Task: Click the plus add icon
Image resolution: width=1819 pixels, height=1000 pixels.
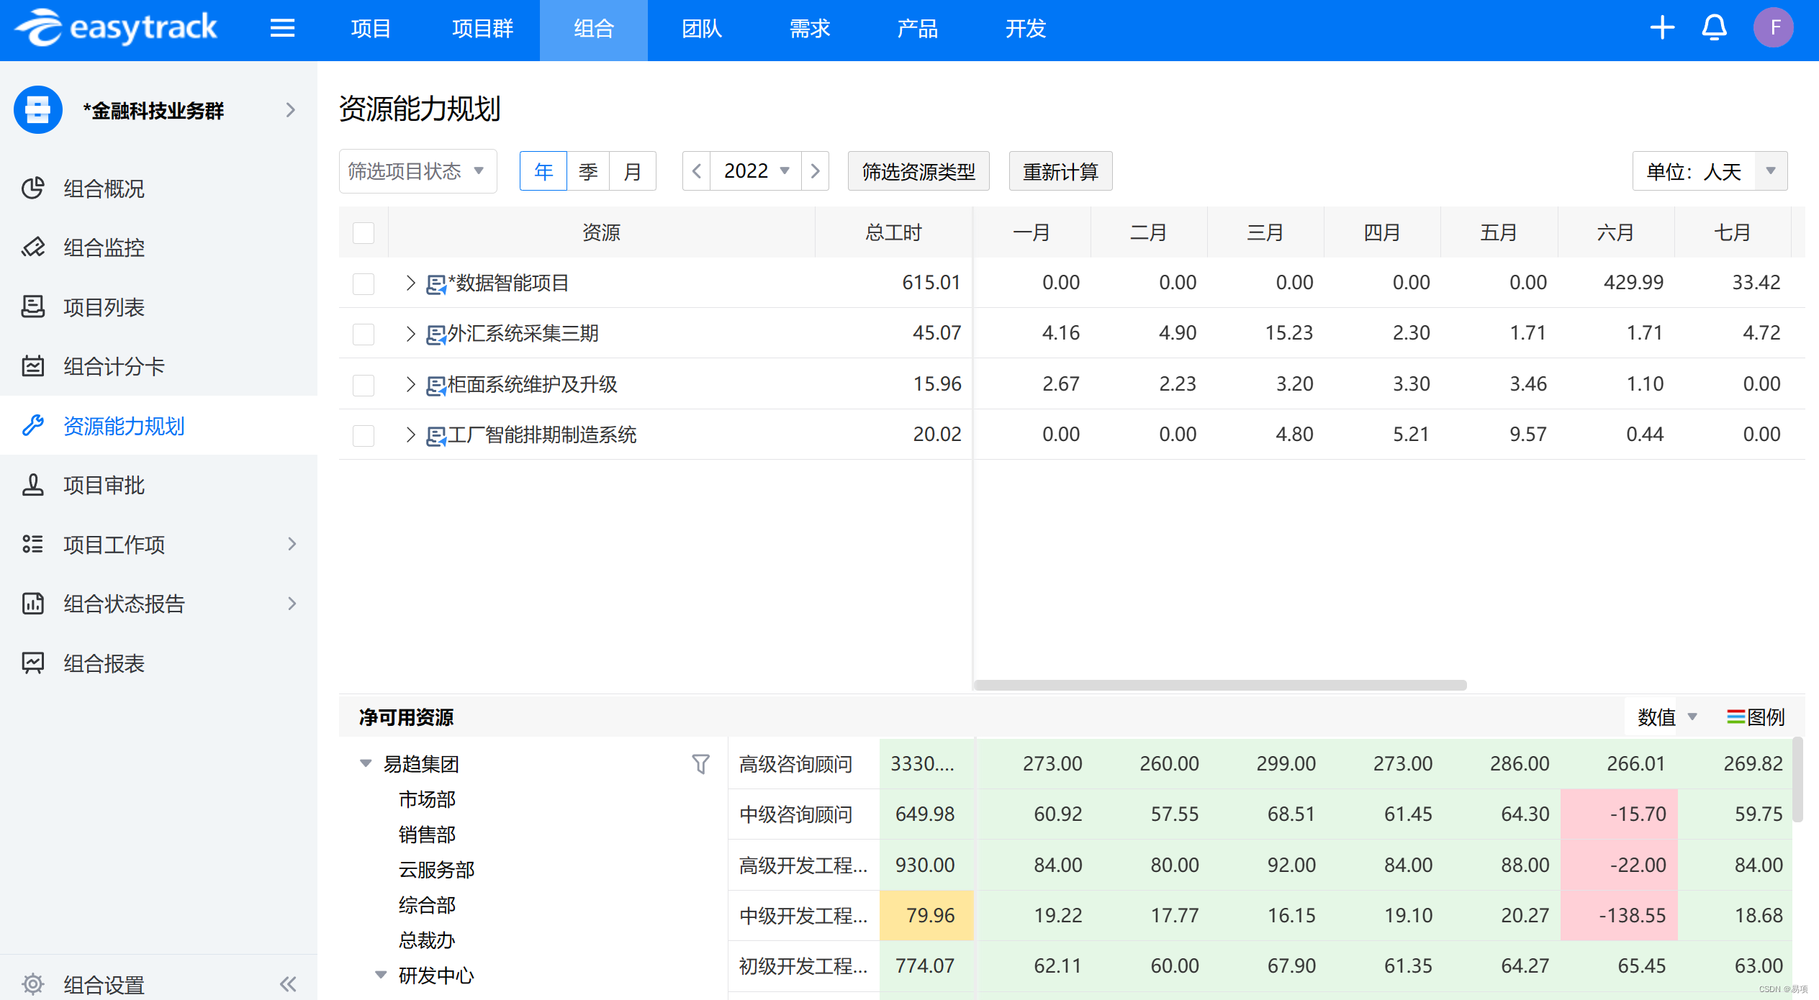Action: pos(1662,29)
